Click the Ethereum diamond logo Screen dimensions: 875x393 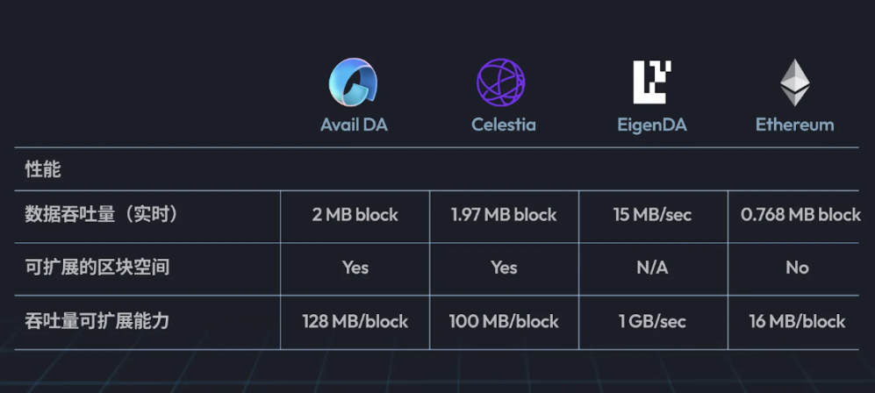794,82
